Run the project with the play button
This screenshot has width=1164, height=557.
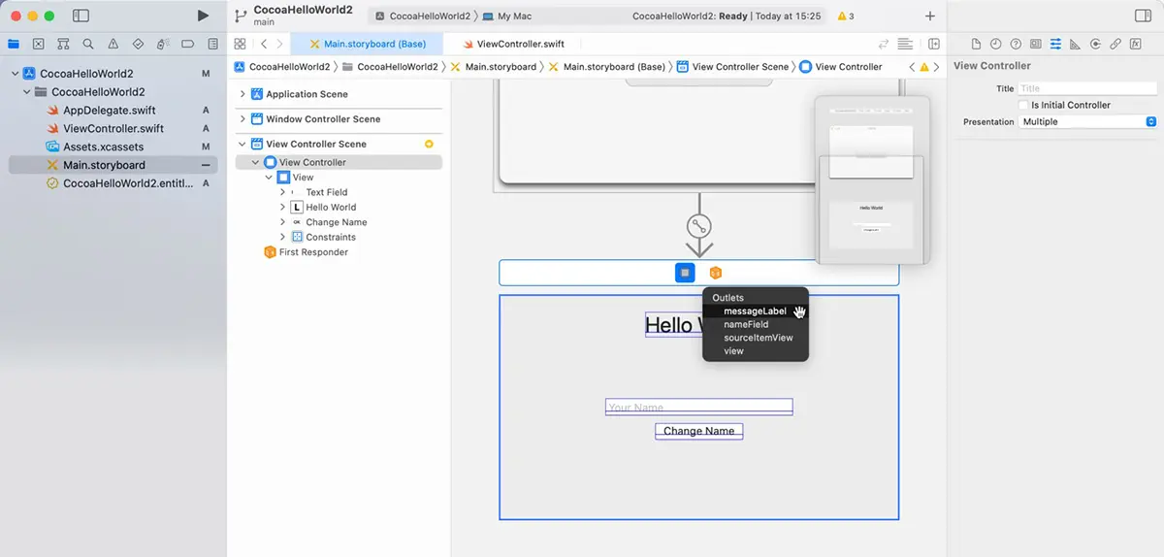click(202, 16)
